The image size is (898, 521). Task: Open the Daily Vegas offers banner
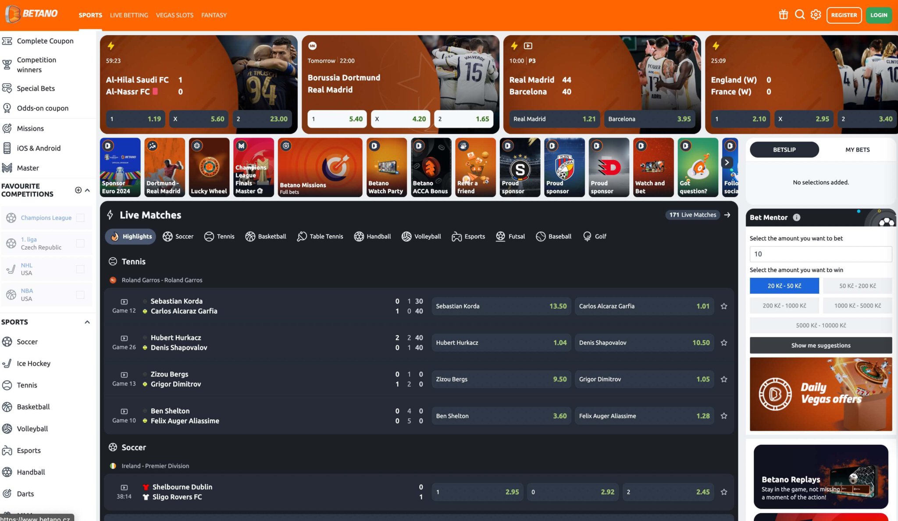pyautogui.click(x=821, y=394)
